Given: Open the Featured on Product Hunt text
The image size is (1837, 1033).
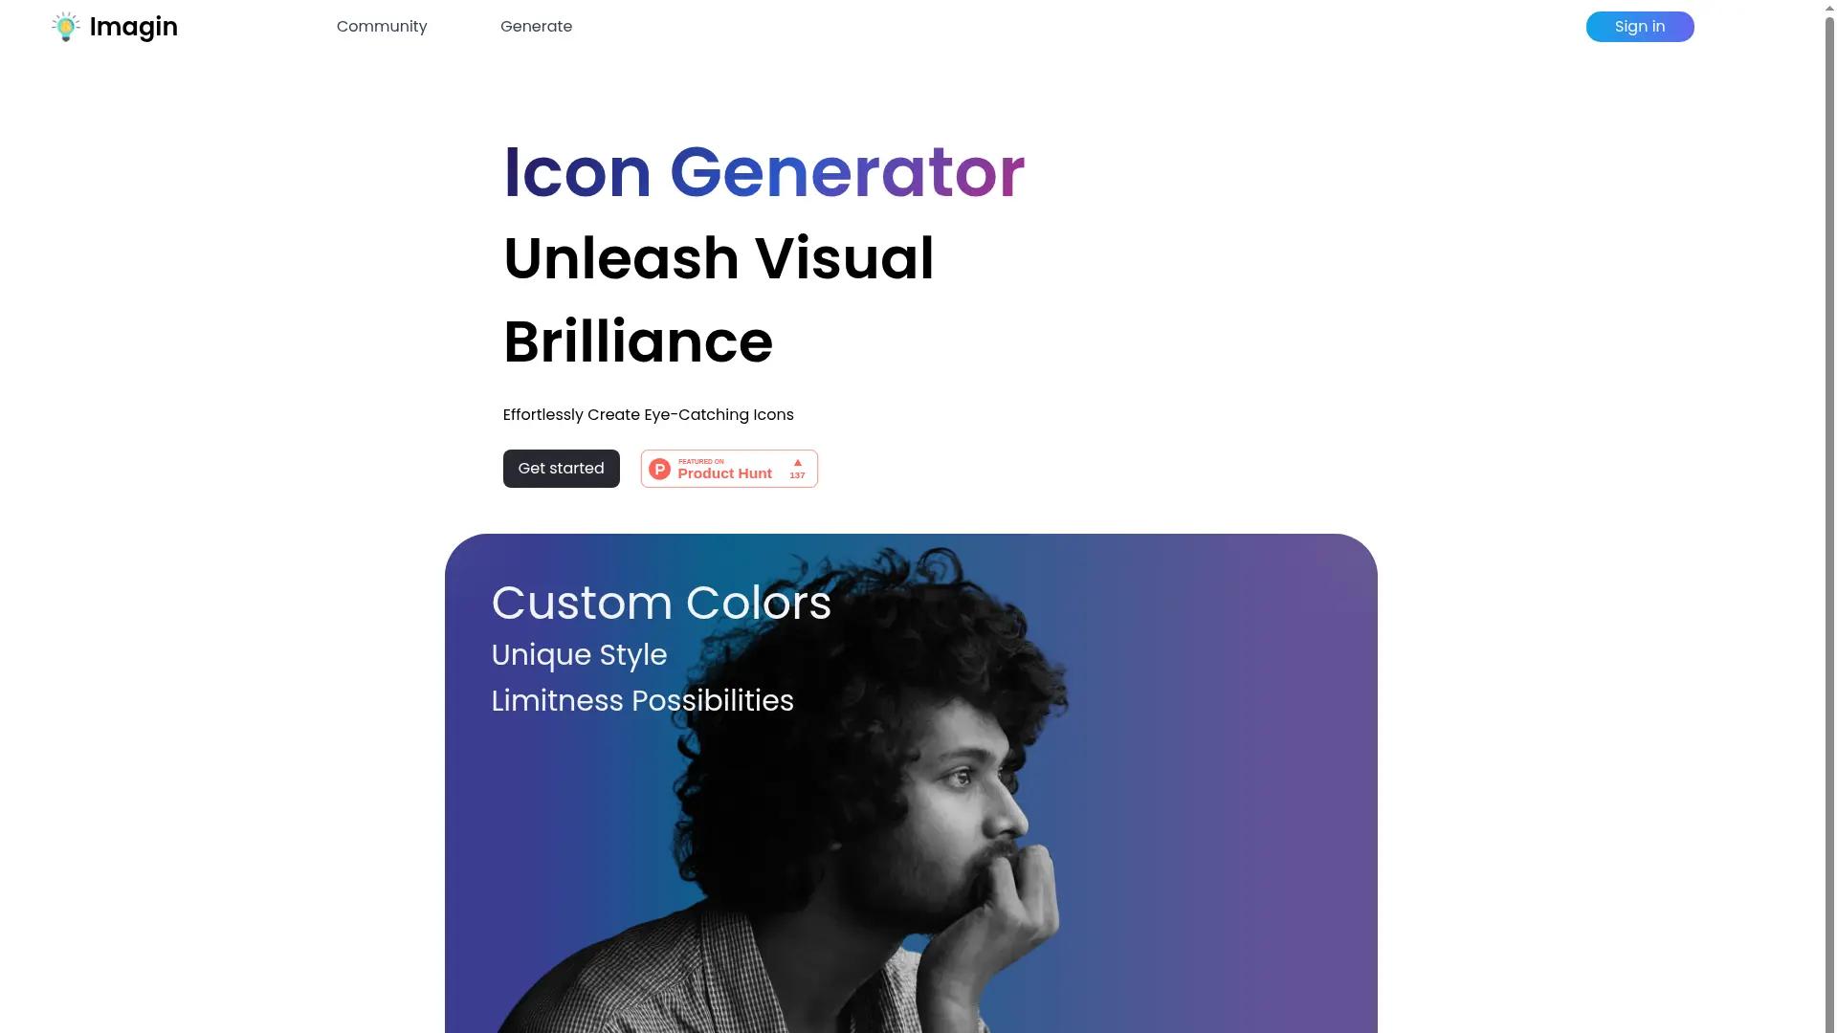Looking at the screenshot, I should pyautogui.click(x=724, y=469).
